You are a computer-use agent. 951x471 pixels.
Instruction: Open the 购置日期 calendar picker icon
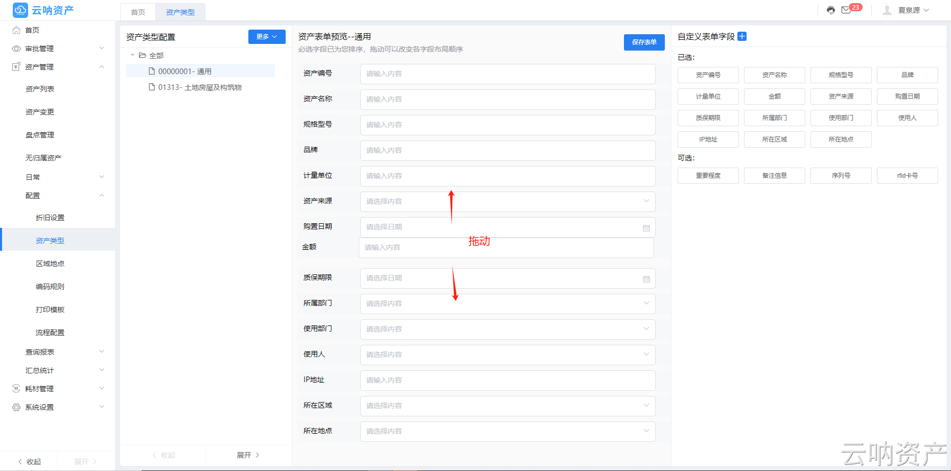point(646,227)
